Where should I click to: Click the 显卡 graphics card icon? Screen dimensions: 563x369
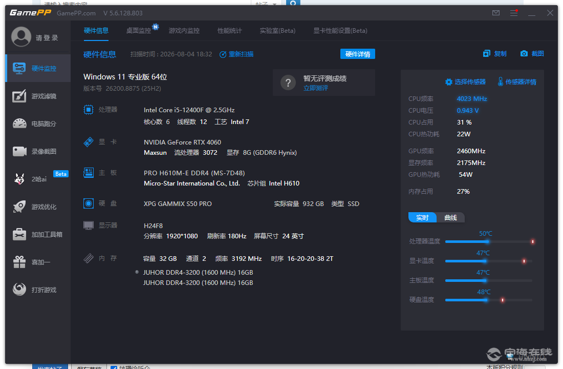click(x=89, y=142)
